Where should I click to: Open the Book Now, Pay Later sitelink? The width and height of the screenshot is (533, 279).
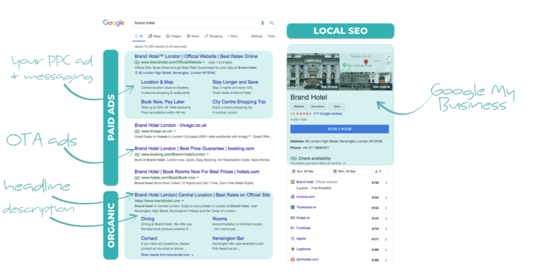163,102
